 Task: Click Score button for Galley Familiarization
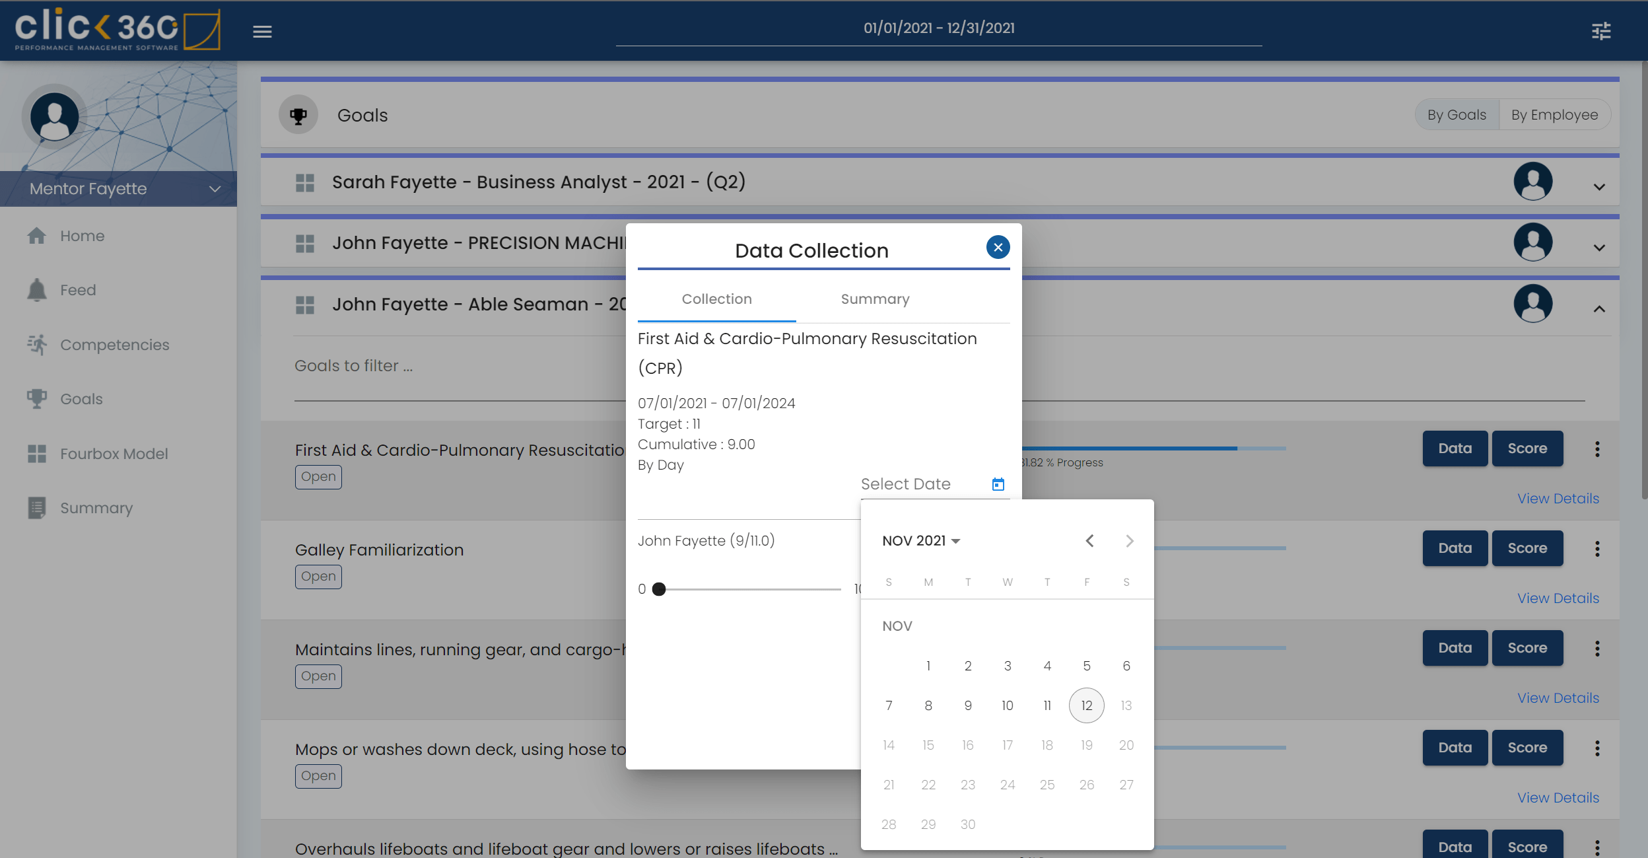[x=1527, y=548]
